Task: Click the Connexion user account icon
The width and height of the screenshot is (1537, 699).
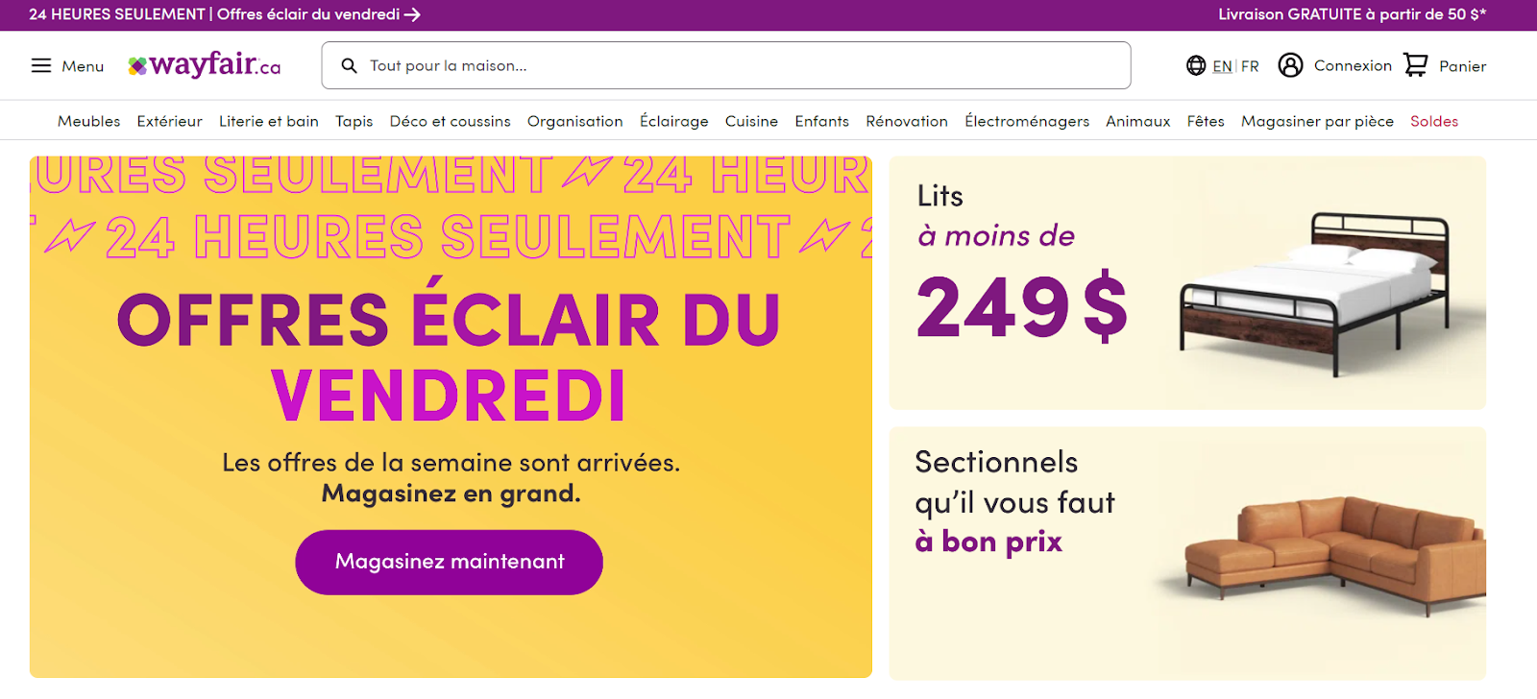Action: click(1290, 65)
